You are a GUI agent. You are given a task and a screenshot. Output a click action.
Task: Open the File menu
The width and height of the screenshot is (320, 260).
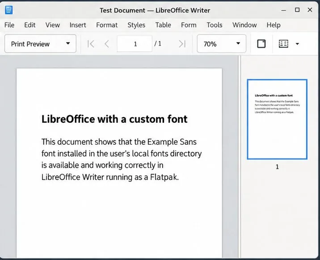coord(9,25)
